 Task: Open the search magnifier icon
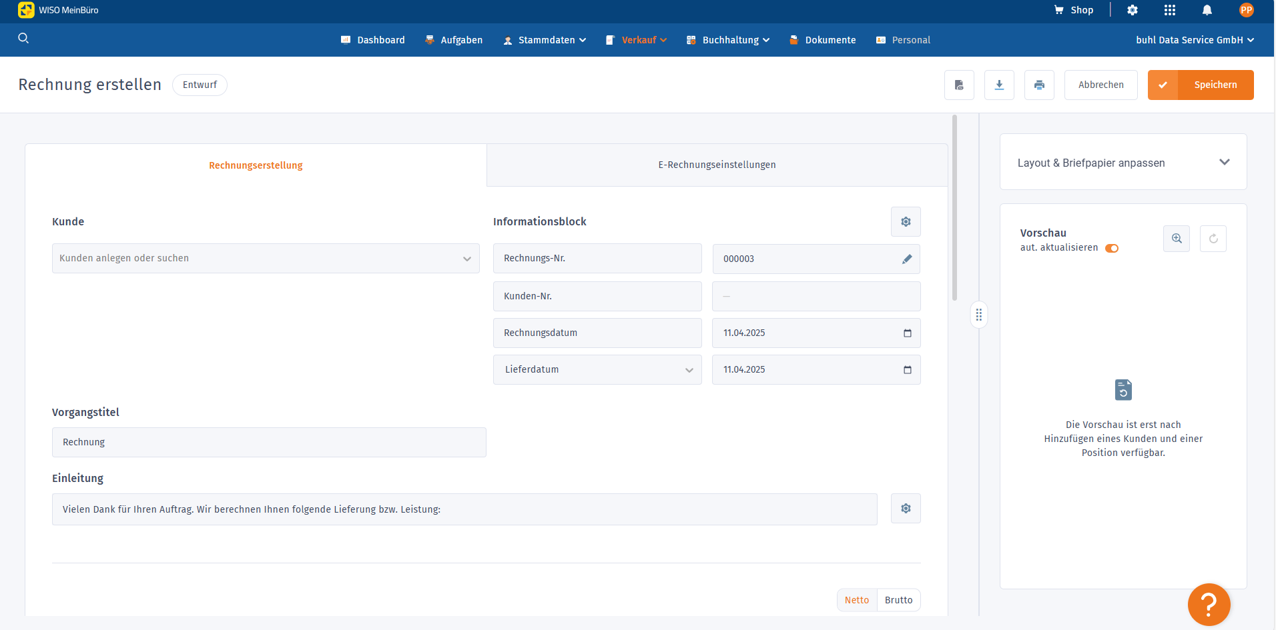23,38
